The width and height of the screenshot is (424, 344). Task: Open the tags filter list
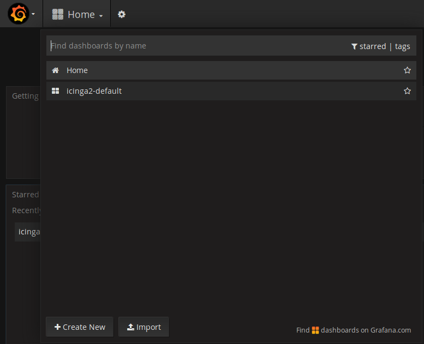402,46
